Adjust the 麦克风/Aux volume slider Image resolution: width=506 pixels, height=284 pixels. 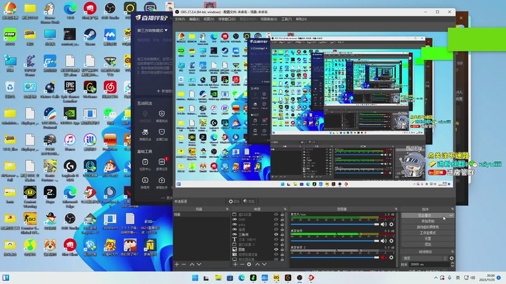coord(335,224)
